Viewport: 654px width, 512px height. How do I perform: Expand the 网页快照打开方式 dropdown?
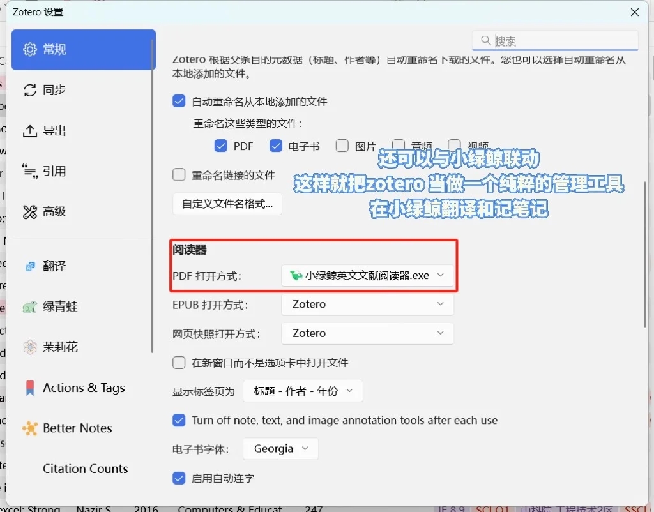click(x=367, y=333)
